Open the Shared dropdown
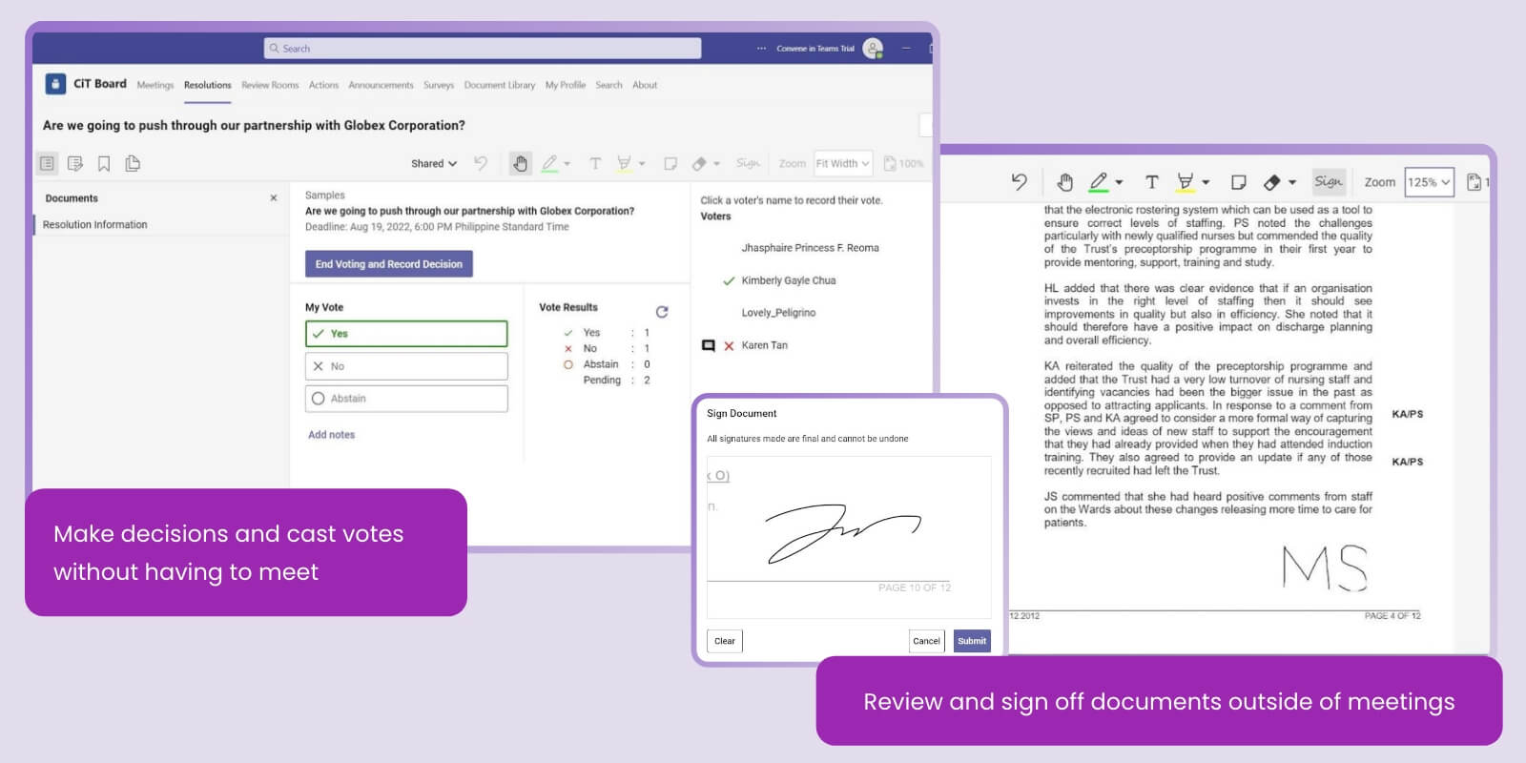 point(434,164)
